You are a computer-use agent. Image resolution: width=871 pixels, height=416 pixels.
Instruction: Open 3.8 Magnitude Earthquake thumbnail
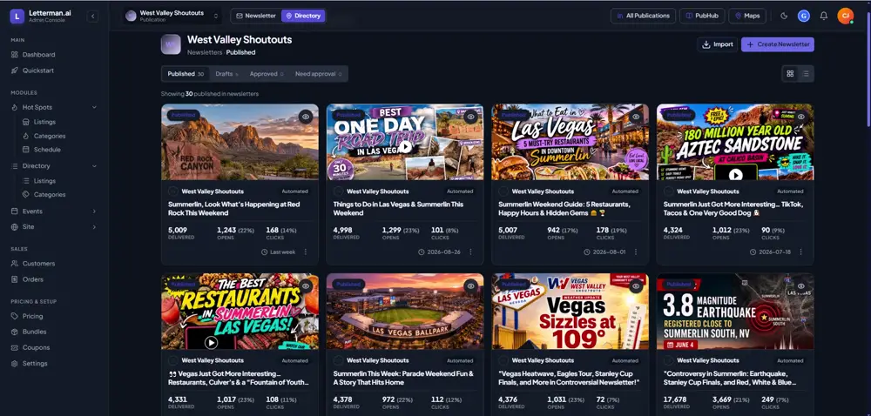pos(735,312)
